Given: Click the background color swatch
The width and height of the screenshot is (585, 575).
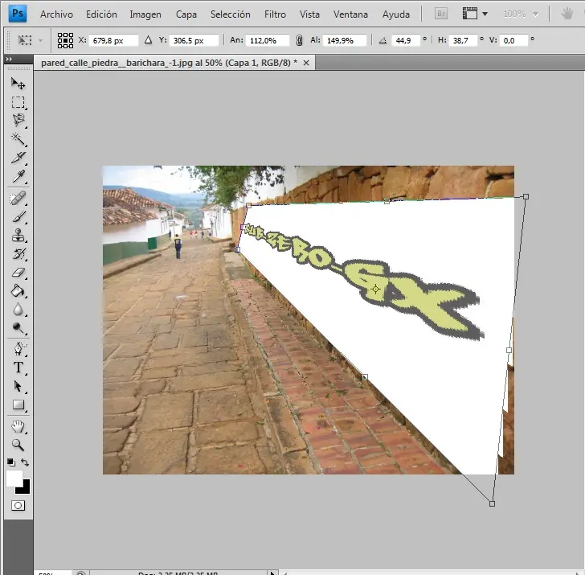Looking at the screenshot, I should (x=25, y=488).
